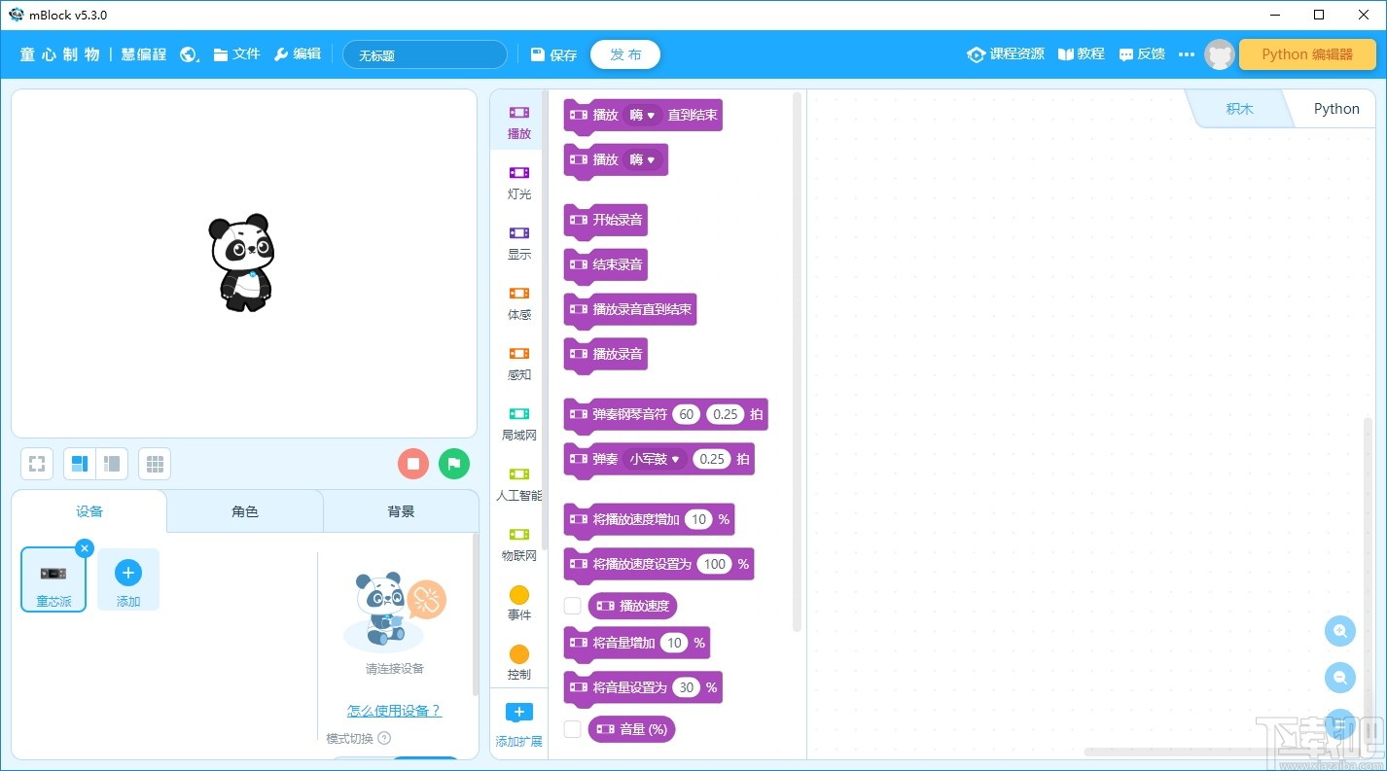This screenshot has width=1387, height=771.
Task: Select the 感知 block category
Action: (x=519, y=364)
